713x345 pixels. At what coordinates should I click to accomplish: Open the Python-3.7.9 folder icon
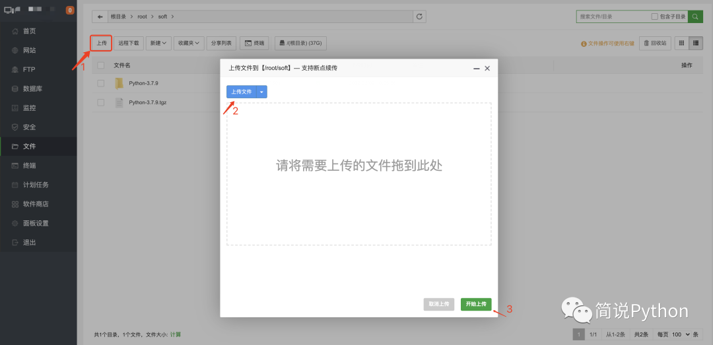[x=119, y=83]
